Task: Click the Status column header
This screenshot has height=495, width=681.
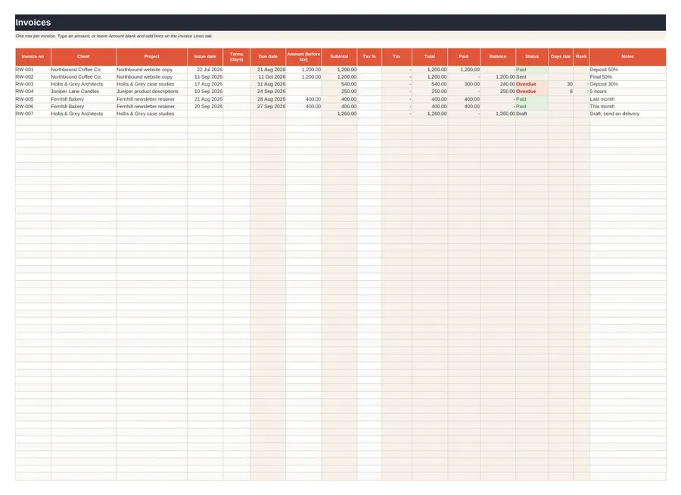Action: 532,57
